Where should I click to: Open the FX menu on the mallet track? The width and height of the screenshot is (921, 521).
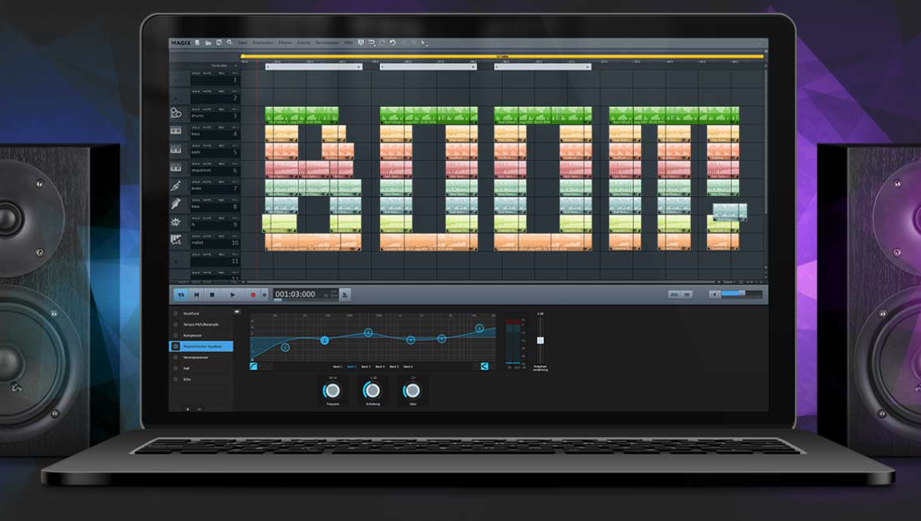235,237
